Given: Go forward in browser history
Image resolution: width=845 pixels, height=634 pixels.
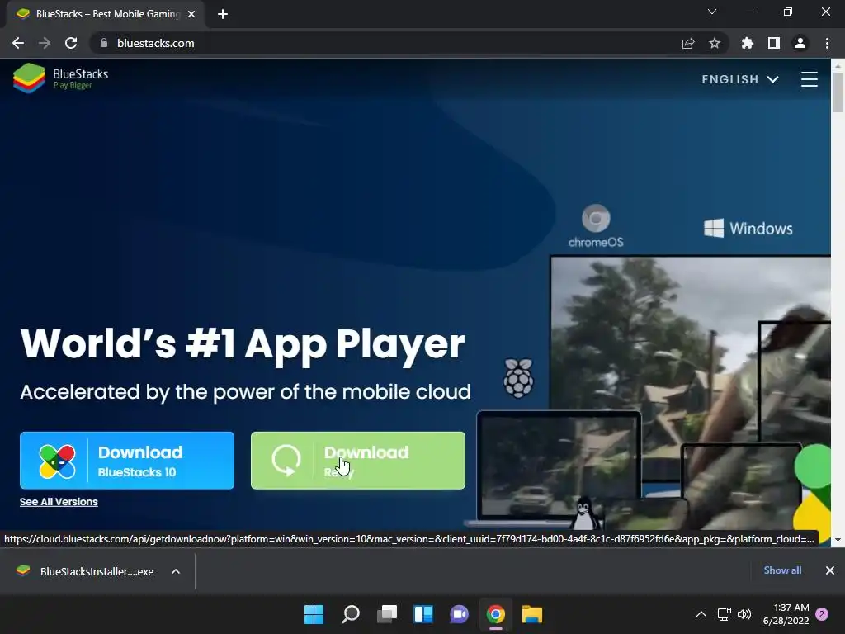Looking at the screenshot, I should [45, 43].
